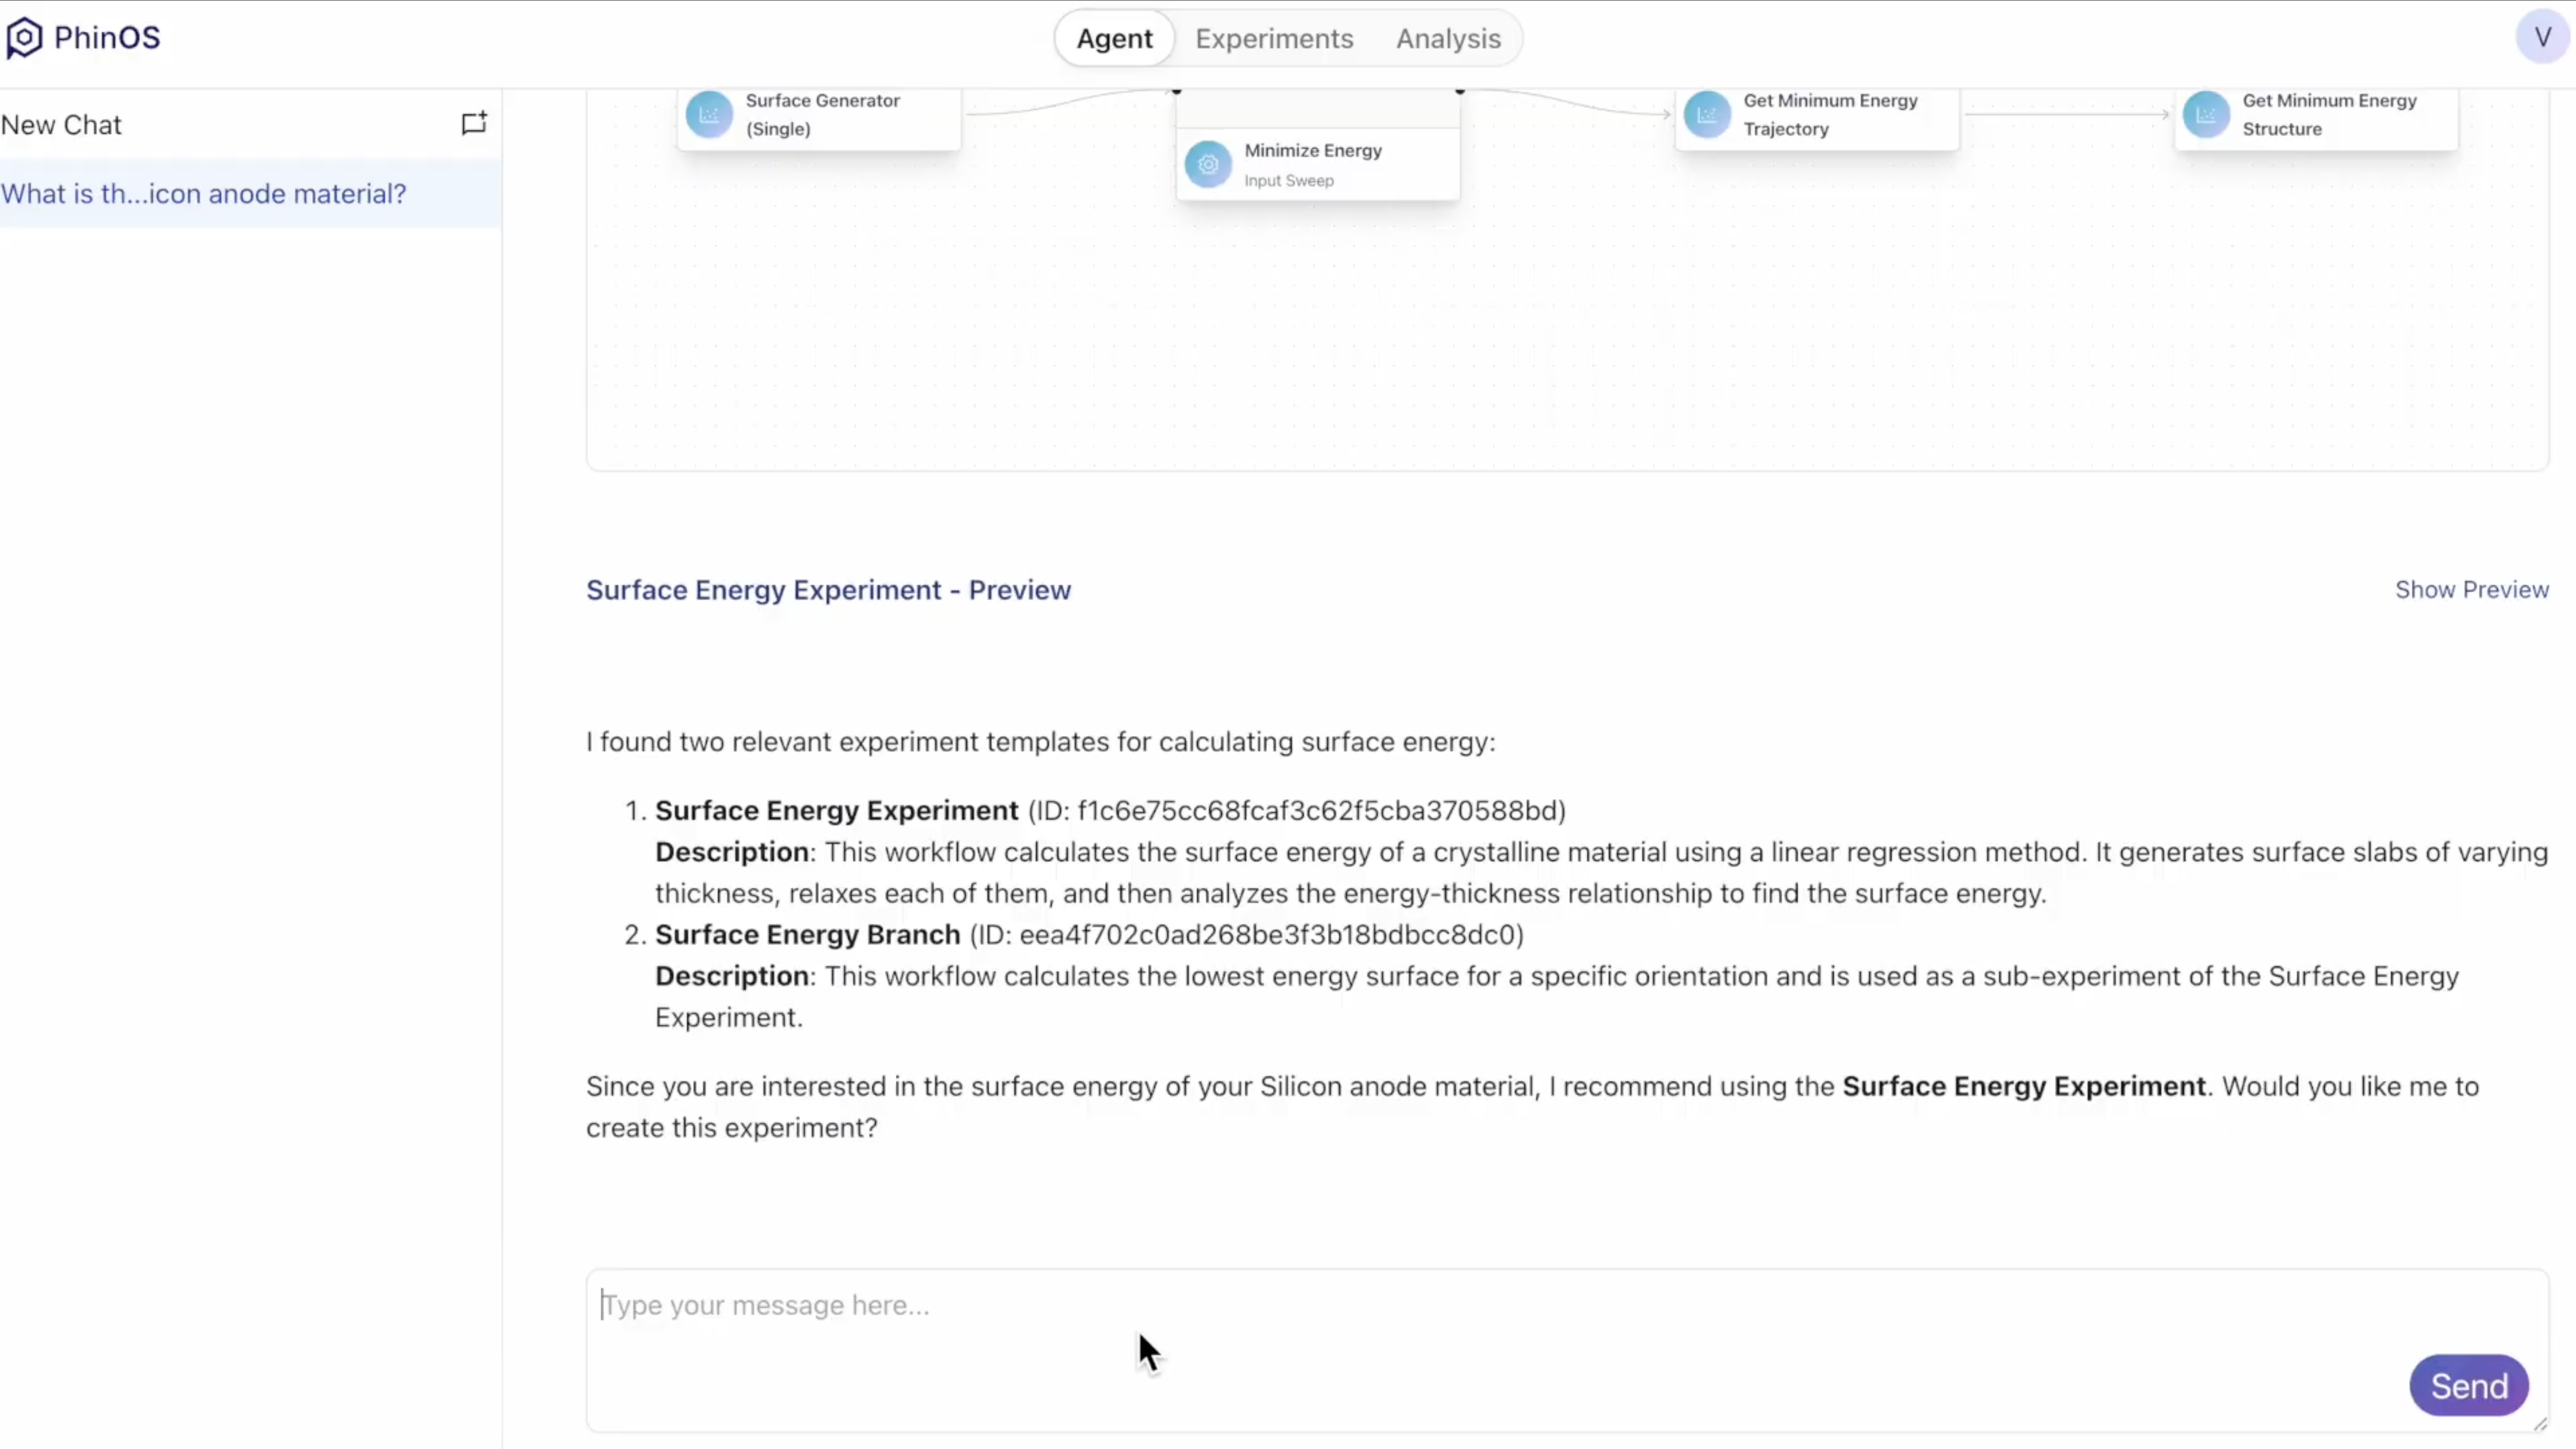The image size is (2576, 1449).
Task: Select the Agent tab
Action: click(x=1114, y=39)
